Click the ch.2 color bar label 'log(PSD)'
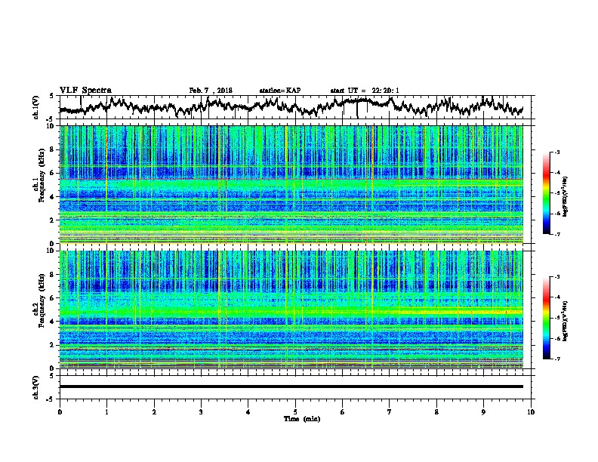598x462 pixels. coord(566,321)
